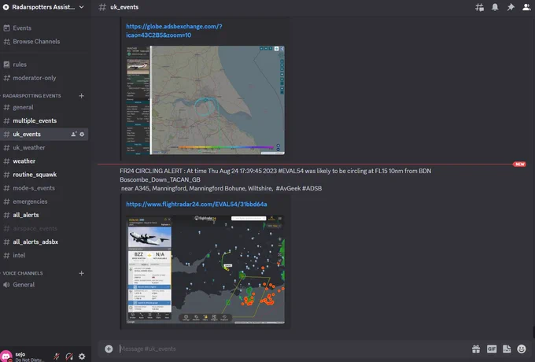This screenshot has width=535, height=362.
Task: Open user settings gear
Action: [82, 356]
